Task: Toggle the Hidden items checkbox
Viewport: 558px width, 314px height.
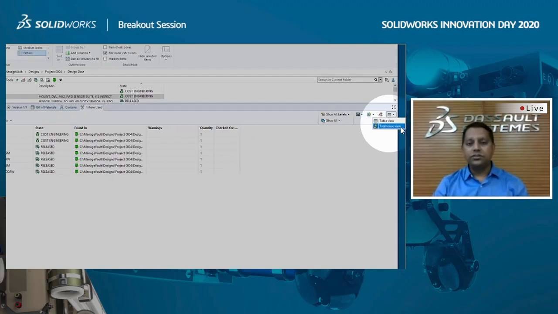Action: click(105, 59)
